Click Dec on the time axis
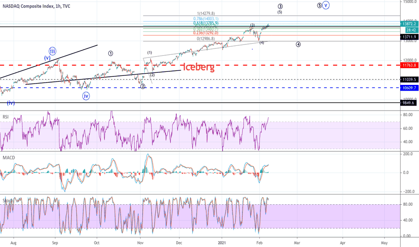The width and height of the screenshot is (419, 247). [179, 243]
